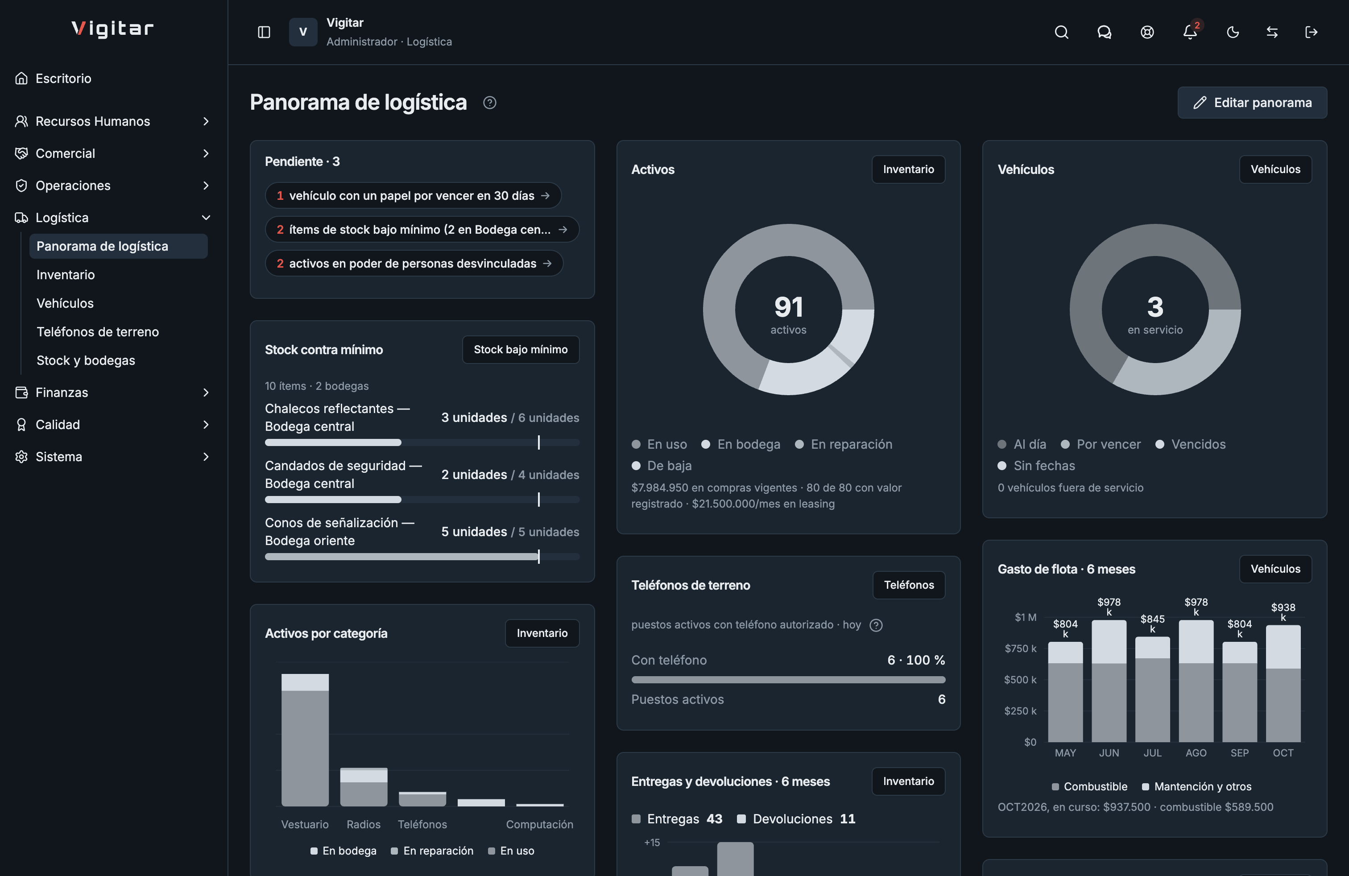Expand the Finanzas menu

point(113,393)
